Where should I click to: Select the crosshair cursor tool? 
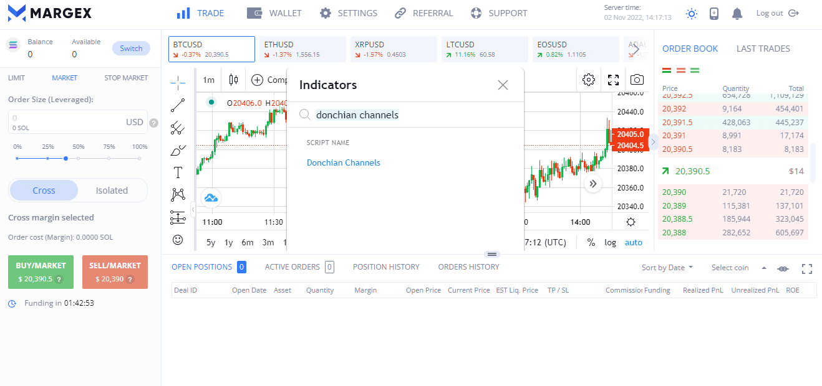178,83
